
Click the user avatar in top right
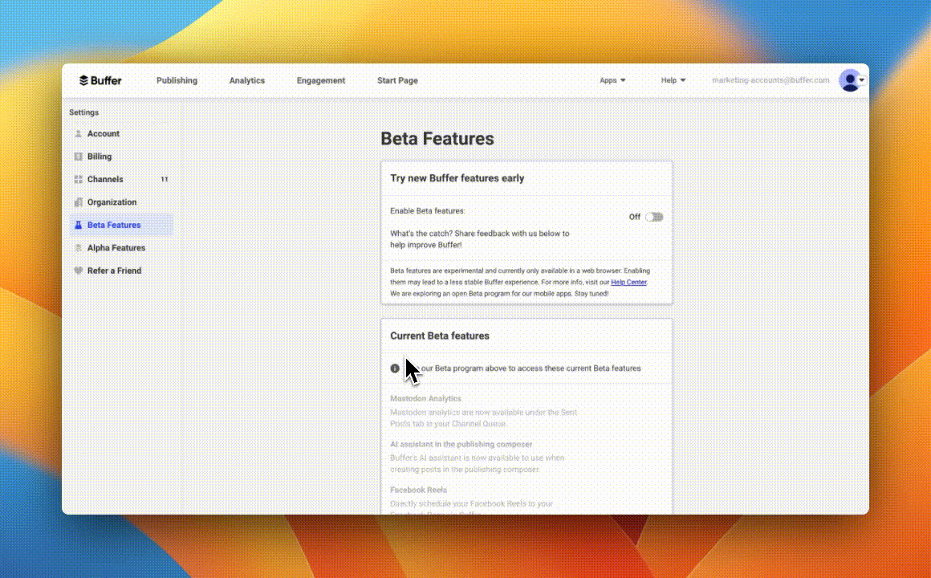(850, 80)
